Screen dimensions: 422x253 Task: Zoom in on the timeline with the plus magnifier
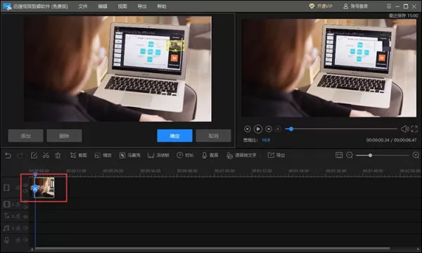coord(416,155)
